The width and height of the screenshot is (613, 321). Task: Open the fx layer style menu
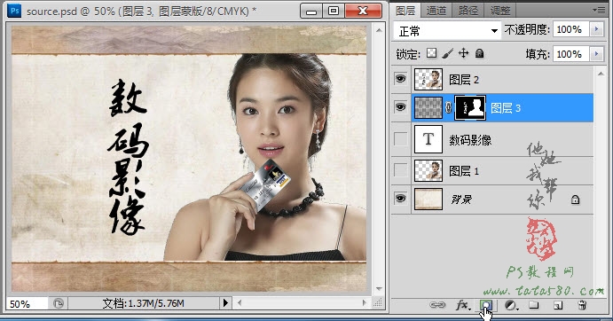[x=463, y=305]
